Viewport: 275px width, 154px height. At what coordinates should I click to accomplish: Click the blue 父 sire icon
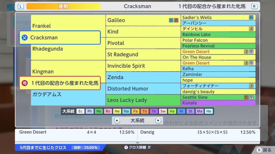(x=25, y=37)
